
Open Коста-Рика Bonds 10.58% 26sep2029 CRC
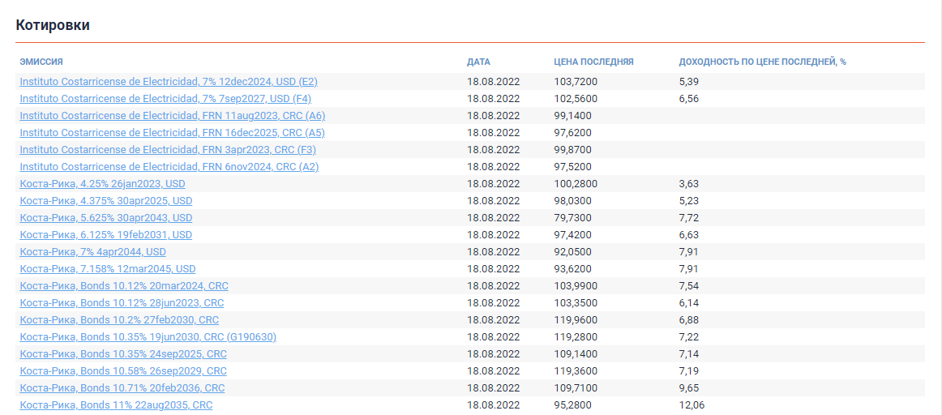[x=123, y=371]
